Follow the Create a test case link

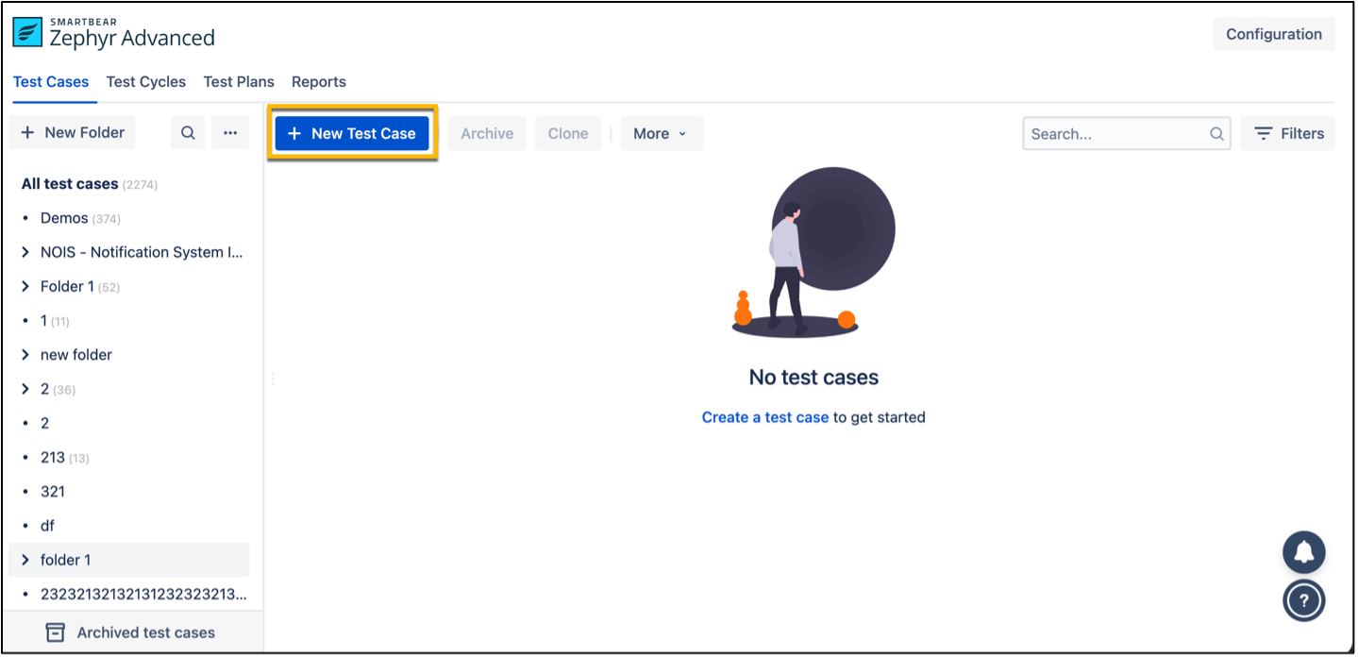[x=764, y=417]
